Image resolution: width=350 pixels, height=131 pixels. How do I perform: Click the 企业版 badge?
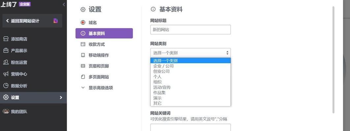coord(25,4)
